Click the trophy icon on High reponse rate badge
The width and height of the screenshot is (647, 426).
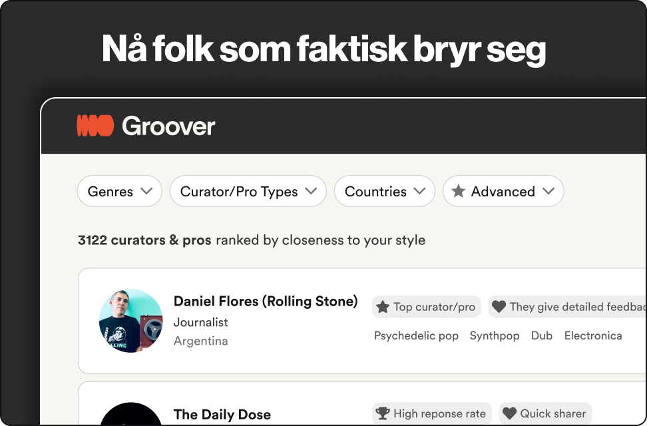(x=383, y=413)
